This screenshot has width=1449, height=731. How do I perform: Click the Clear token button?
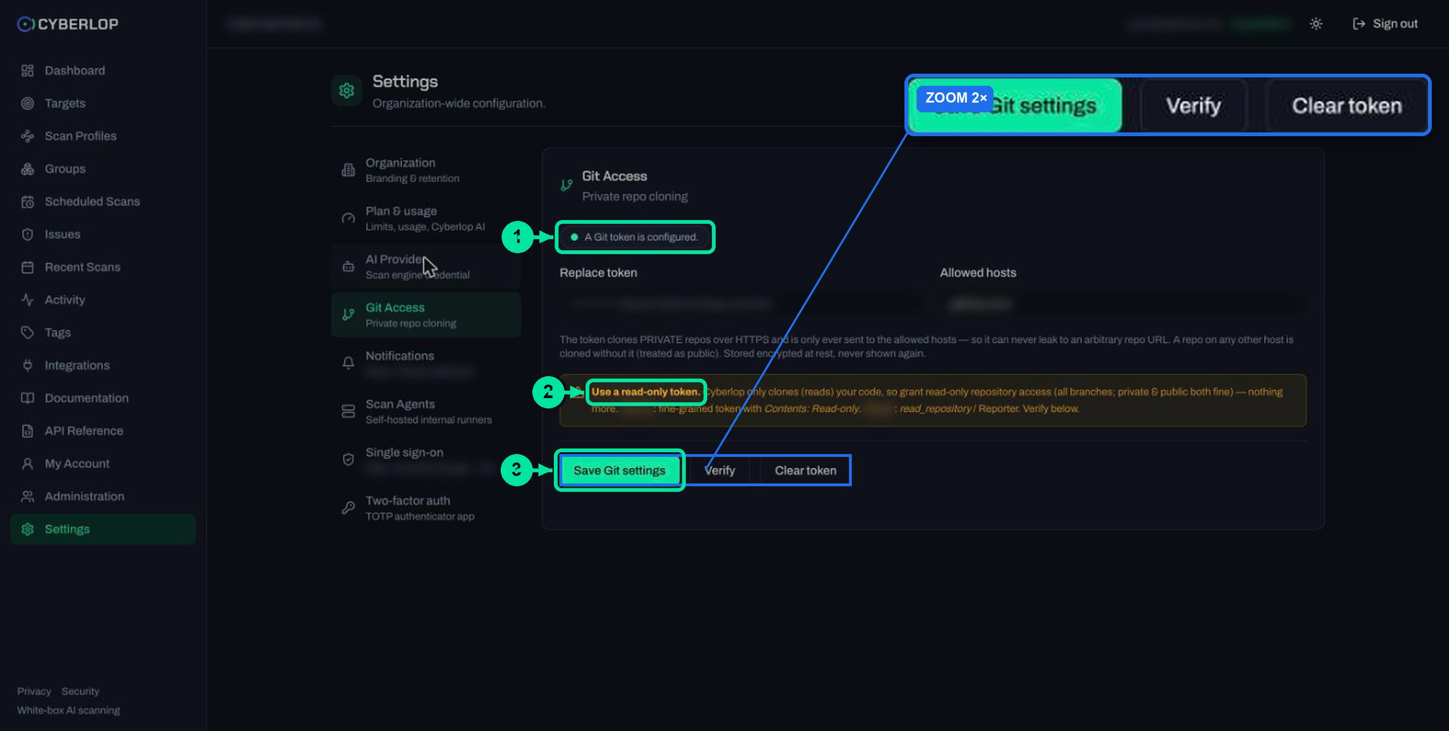(805, 471)
